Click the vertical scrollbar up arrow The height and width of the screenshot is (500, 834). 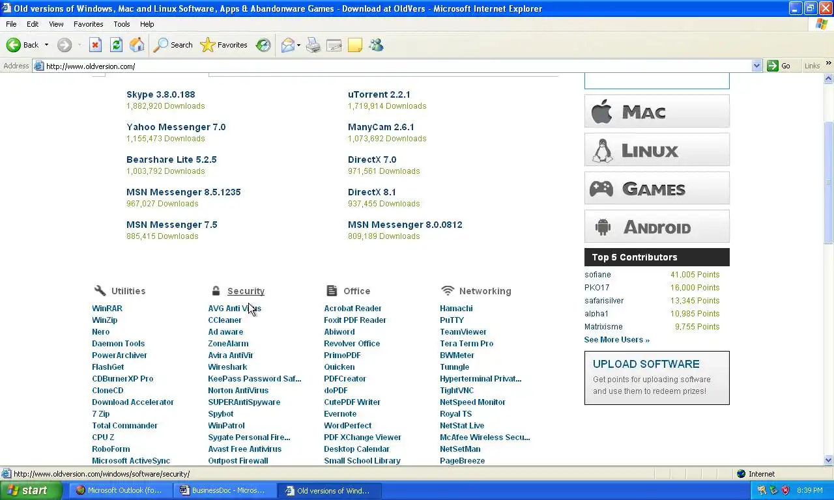pos(829,79)
